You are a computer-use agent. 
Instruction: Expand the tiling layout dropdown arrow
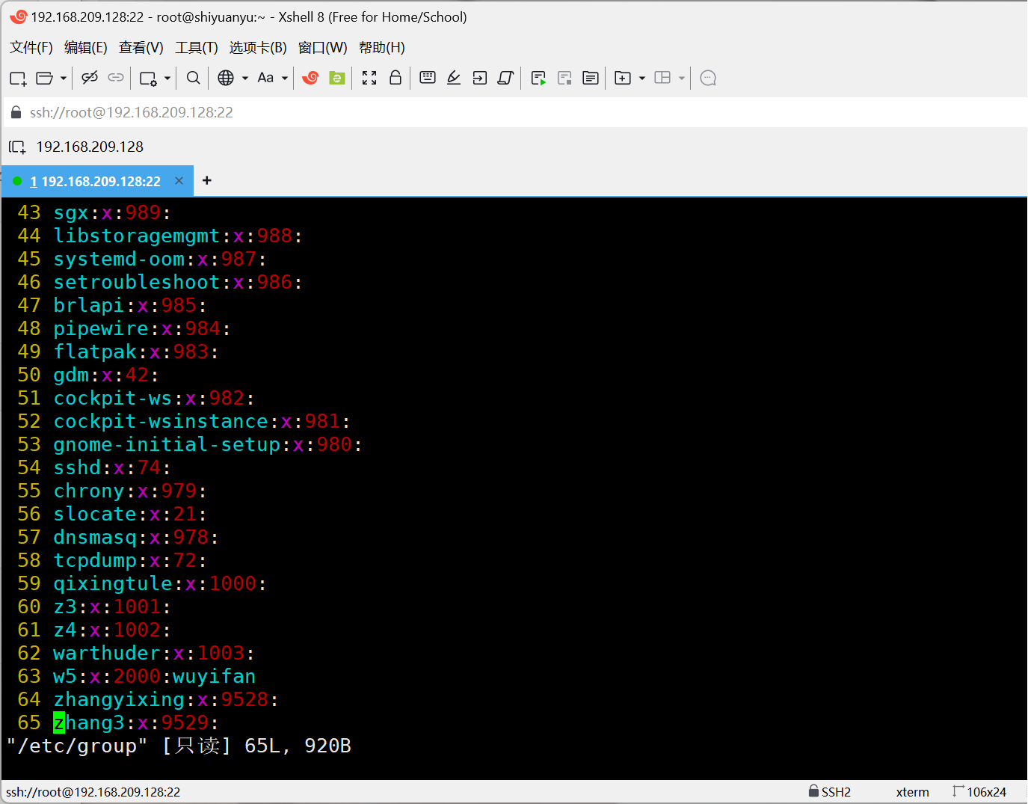coord(681,78)
